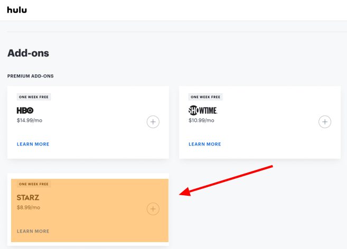The width and height of the screenshot is (347, 249).
Task: Select the Add-ons page heading
Action: (x=28, y=53)
